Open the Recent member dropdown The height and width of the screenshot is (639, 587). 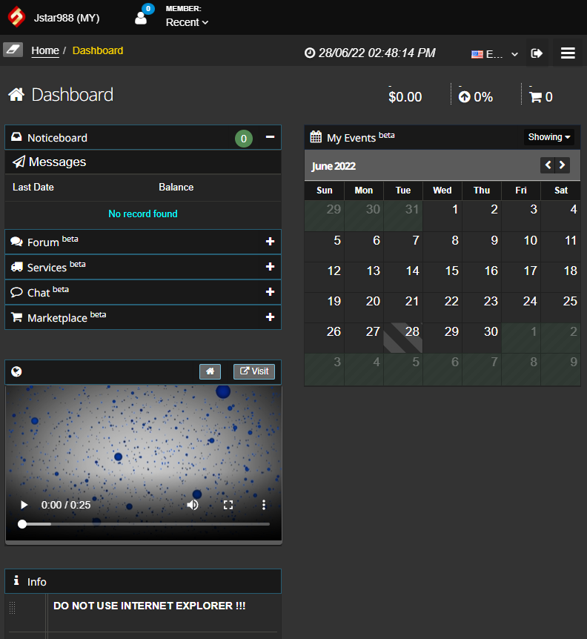pyautogui.click(x=187, y=22)
